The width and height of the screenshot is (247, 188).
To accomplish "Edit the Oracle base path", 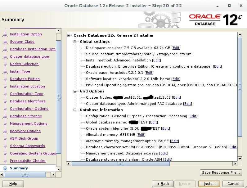I will 149,73.
